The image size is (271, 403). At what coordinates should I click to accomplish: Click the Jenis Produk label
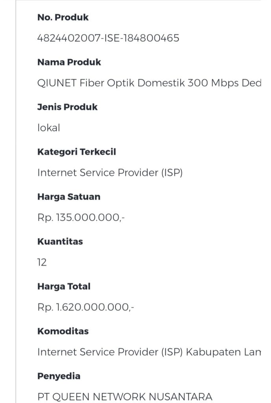67,107
